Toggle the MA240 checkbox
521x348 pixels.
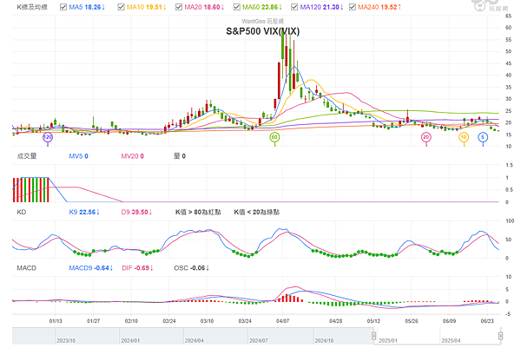tap(353, 7)
